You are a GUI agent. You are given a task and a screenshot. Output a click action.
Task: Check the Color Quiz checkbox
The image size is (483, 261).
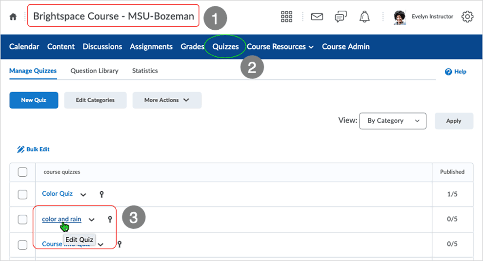[22, 194]
